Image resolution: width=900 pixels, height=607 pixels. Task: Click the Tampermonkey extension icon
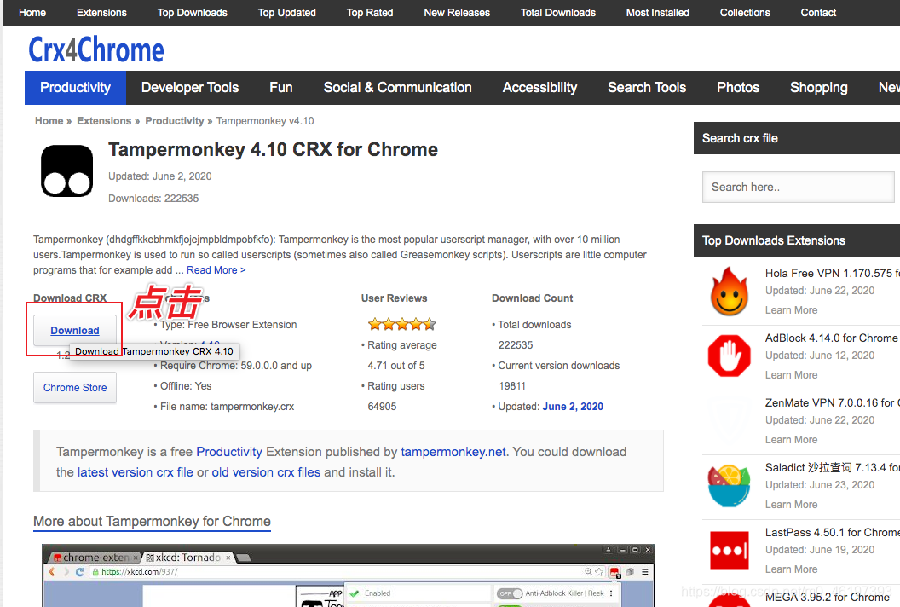[x=67, y=171]
